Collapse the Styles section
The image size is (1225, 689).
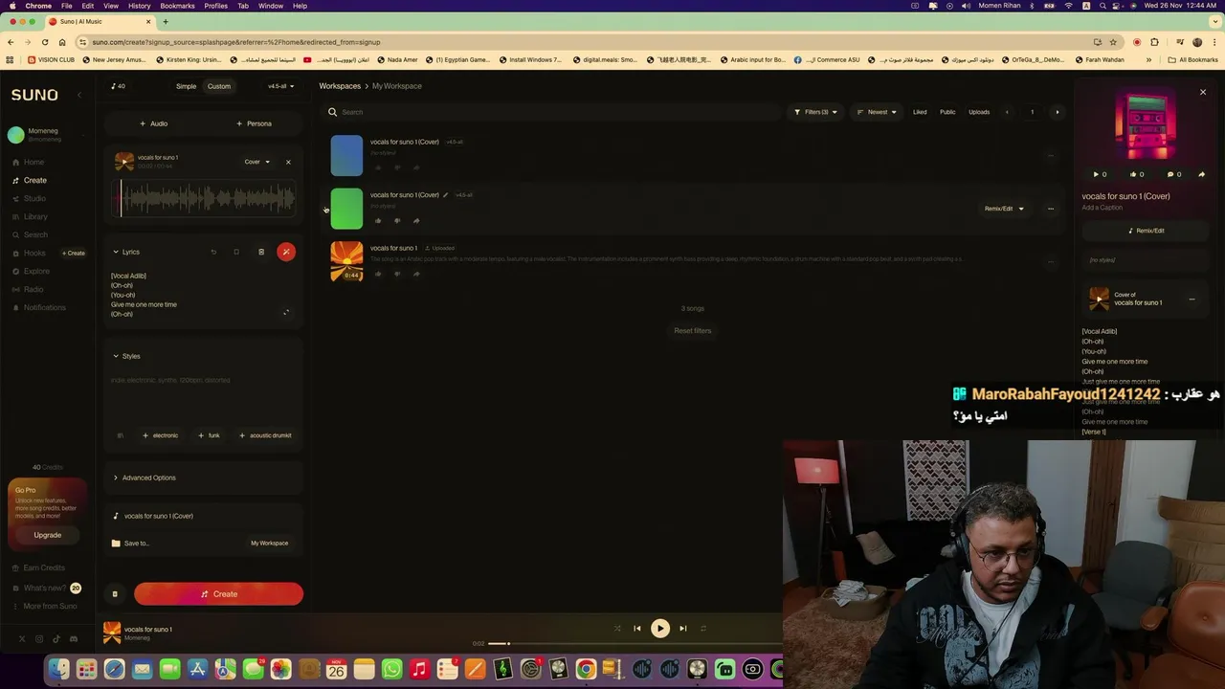click(126, 356)
